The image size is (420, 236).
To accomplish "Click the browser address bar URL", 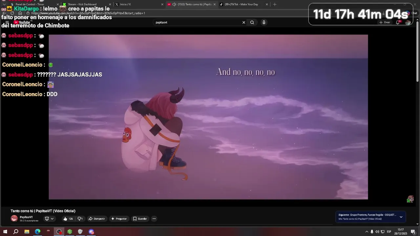I will [x=88, y=13].
